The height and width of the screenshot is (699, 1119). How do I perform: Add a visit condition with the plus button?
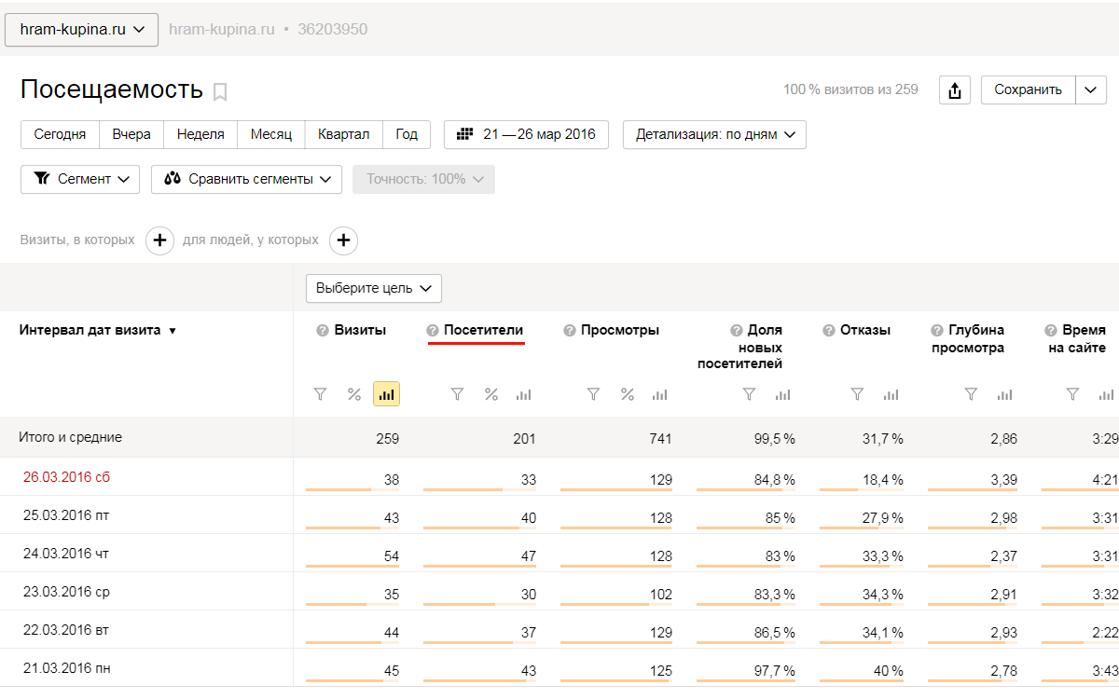159,240
